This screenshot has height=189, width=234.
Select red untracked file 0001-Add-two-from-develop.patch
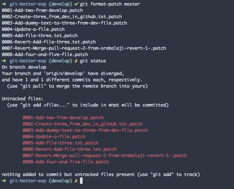click(63, 118)
